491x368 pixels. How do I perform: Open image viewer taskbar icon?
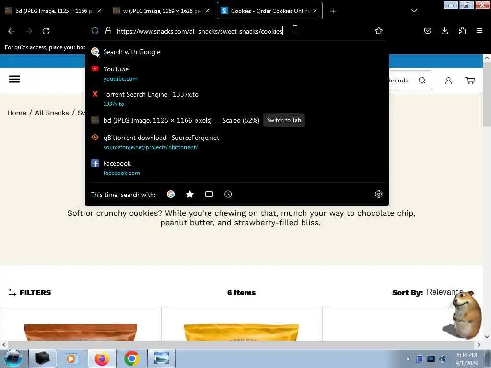[x=162, y=358]
